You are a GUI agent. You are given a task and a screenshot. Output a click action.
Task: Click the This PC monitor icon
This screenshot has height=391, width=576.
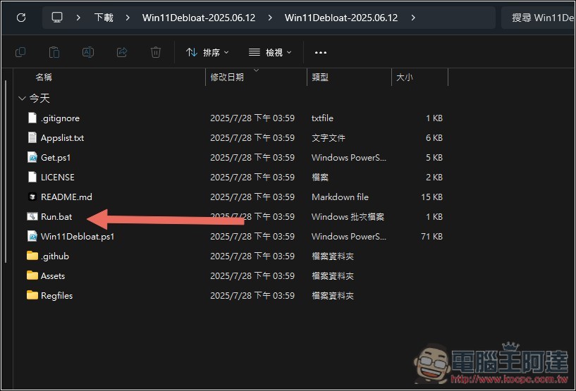[x=57, y=17]
